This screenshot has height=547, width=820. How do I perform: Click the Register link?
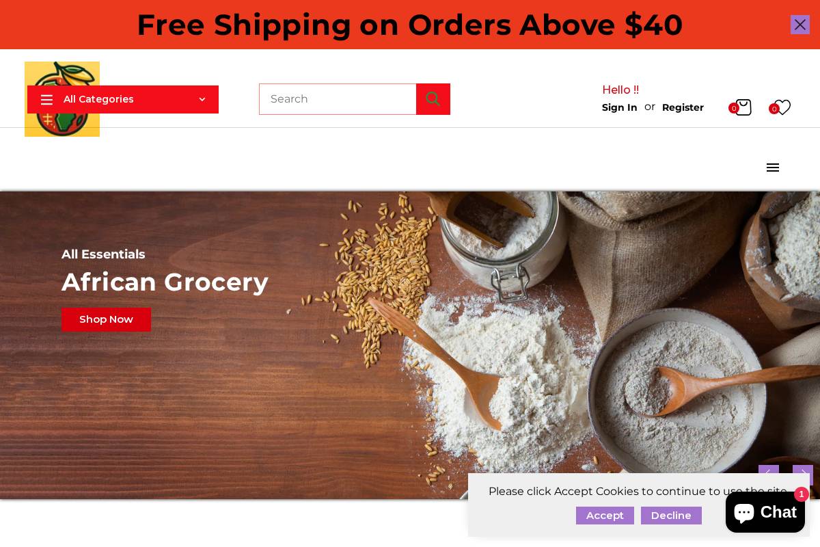(683, 107)
